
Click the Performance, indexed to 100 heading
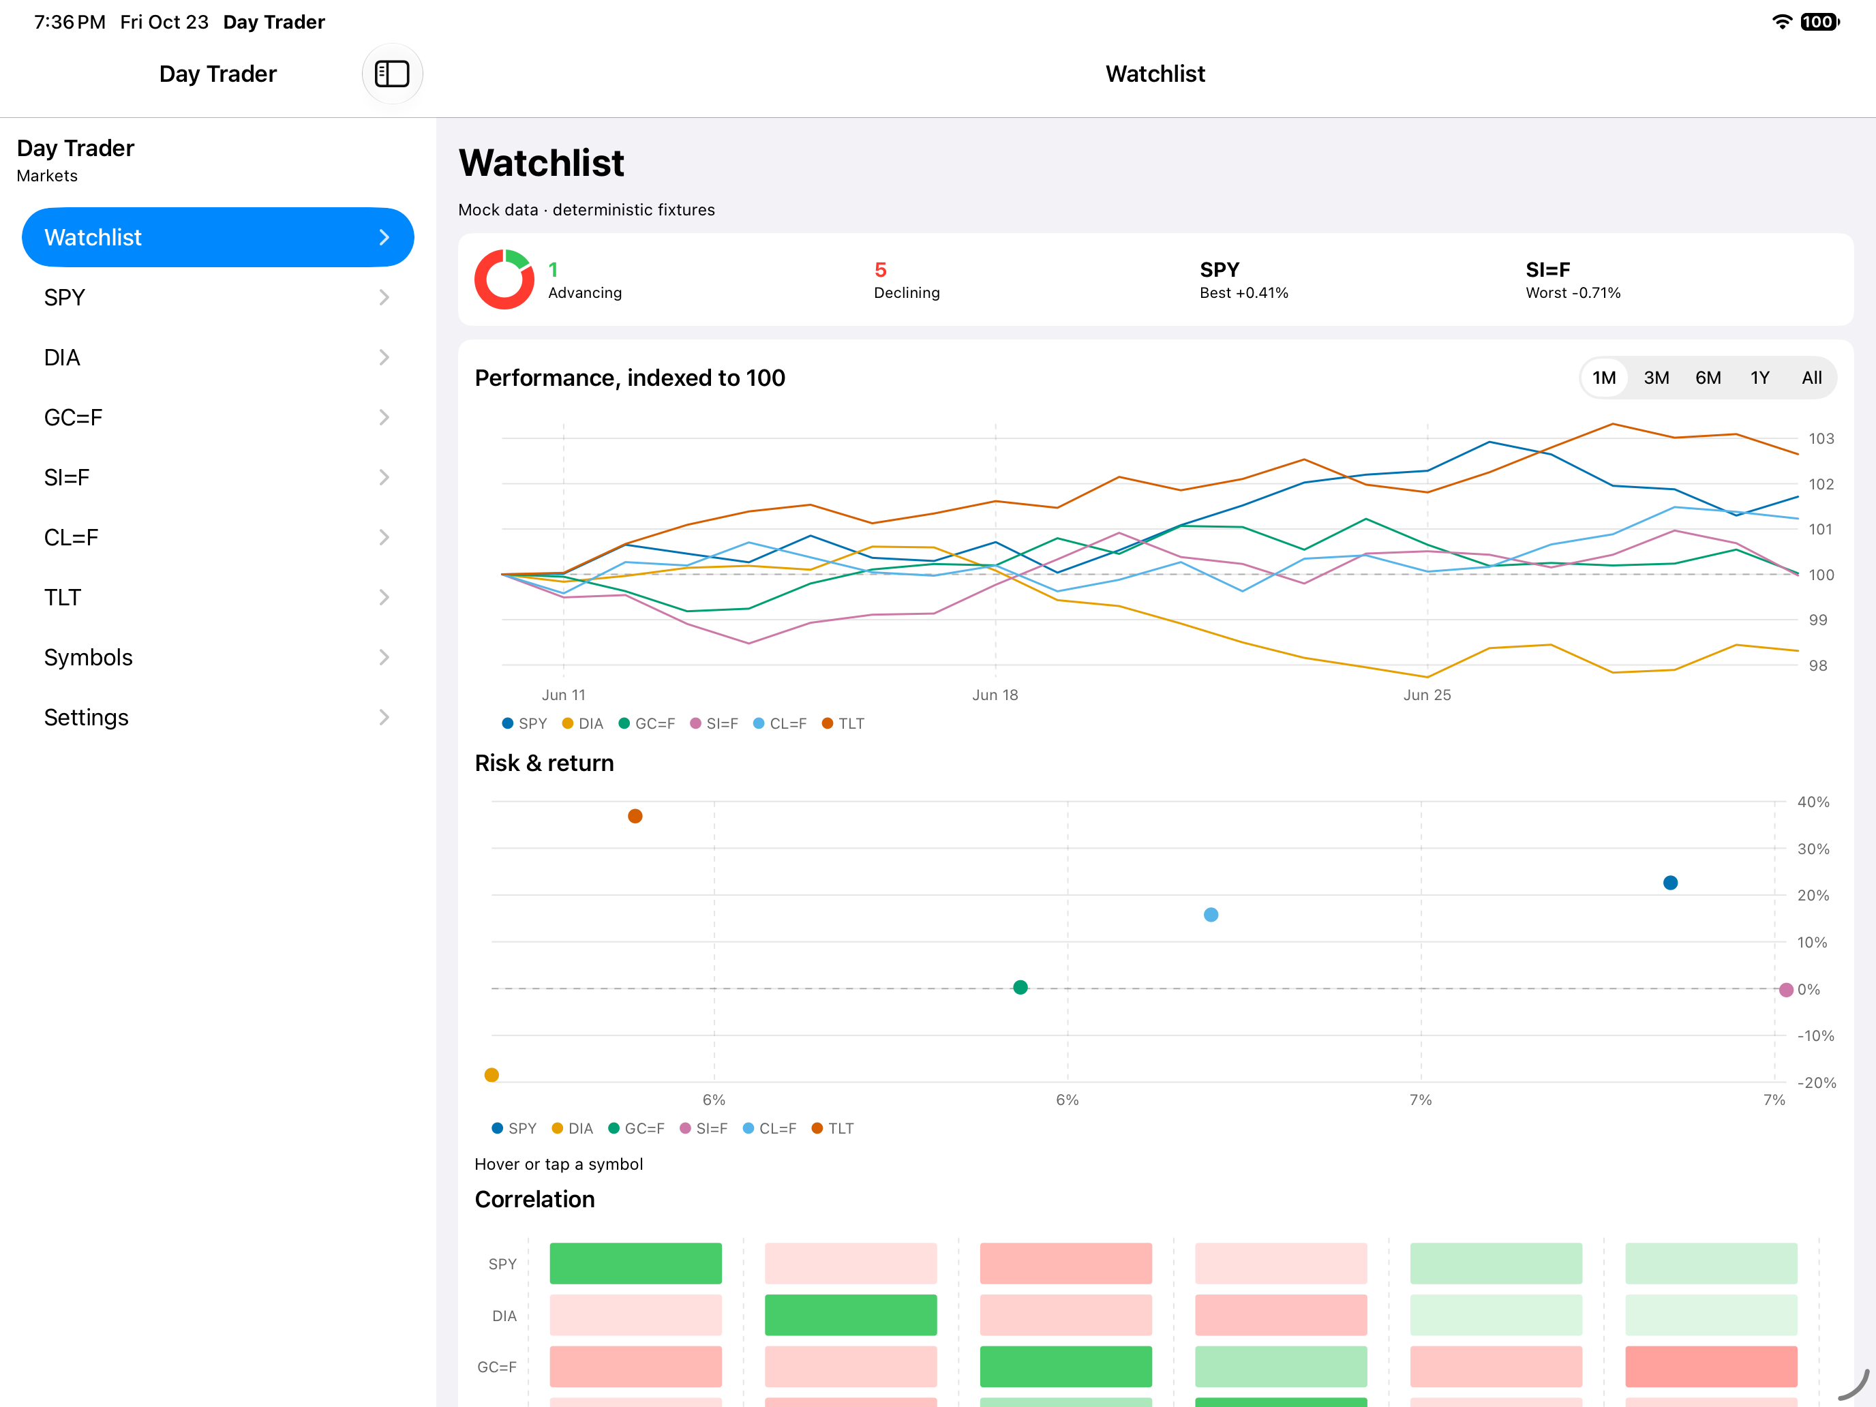(629, 378)
